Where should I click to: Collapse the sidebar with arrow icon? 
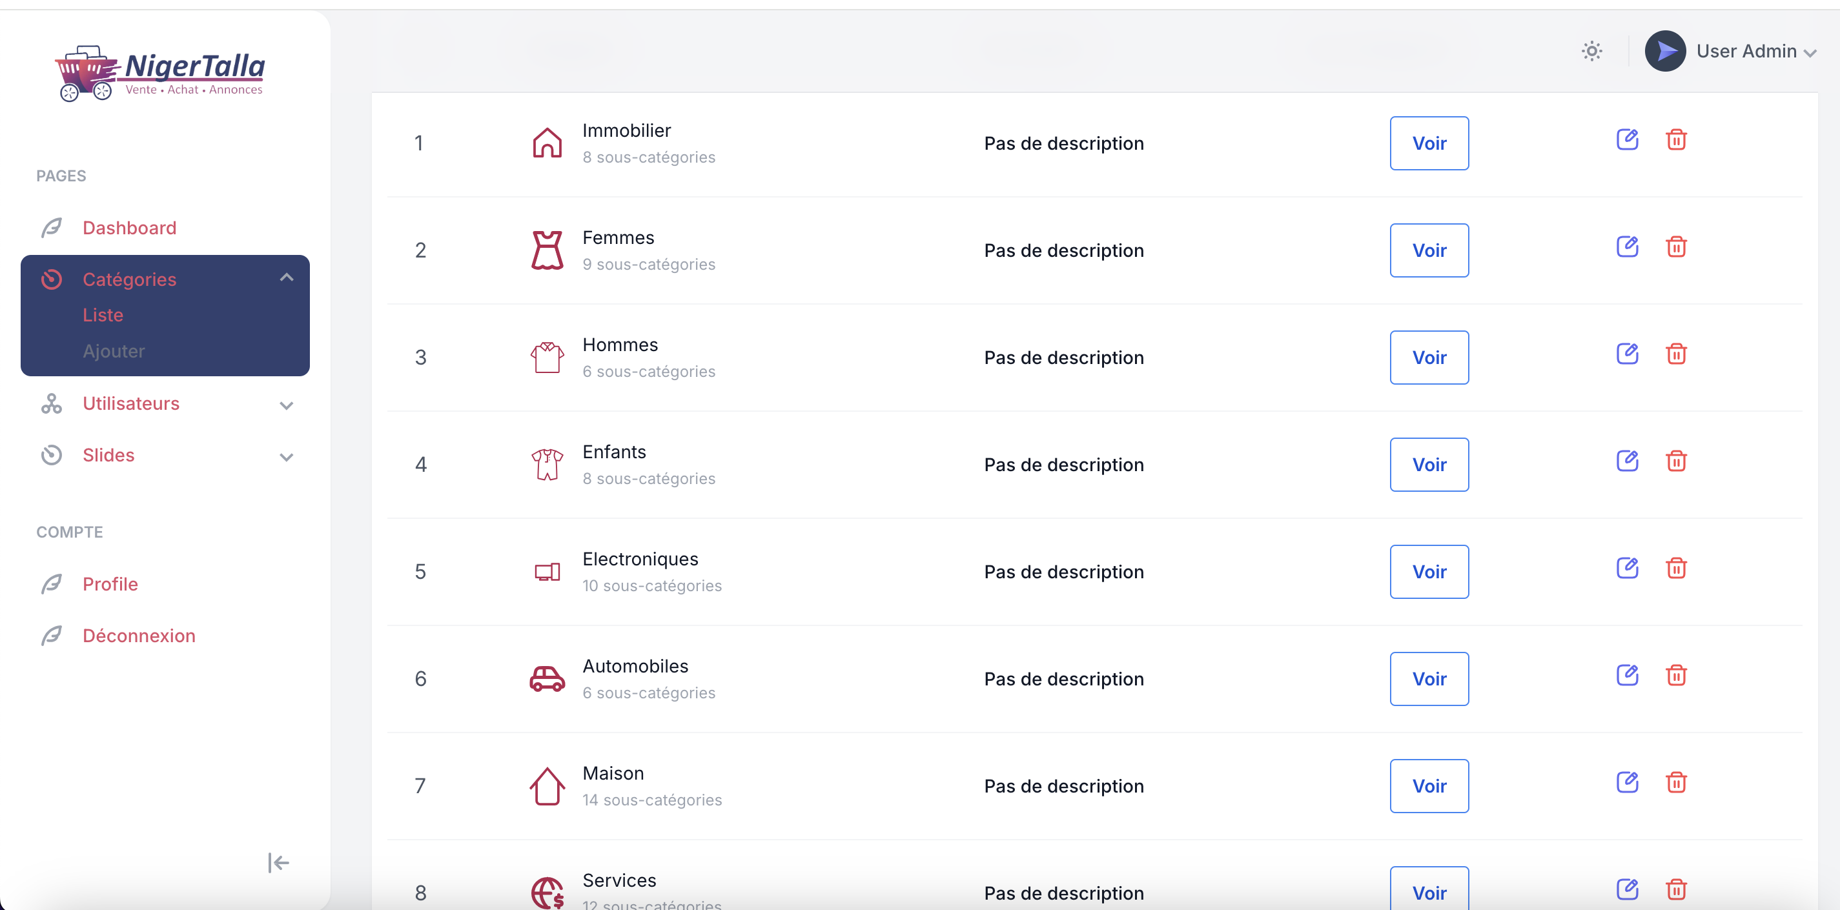click(x=278, y=863)
